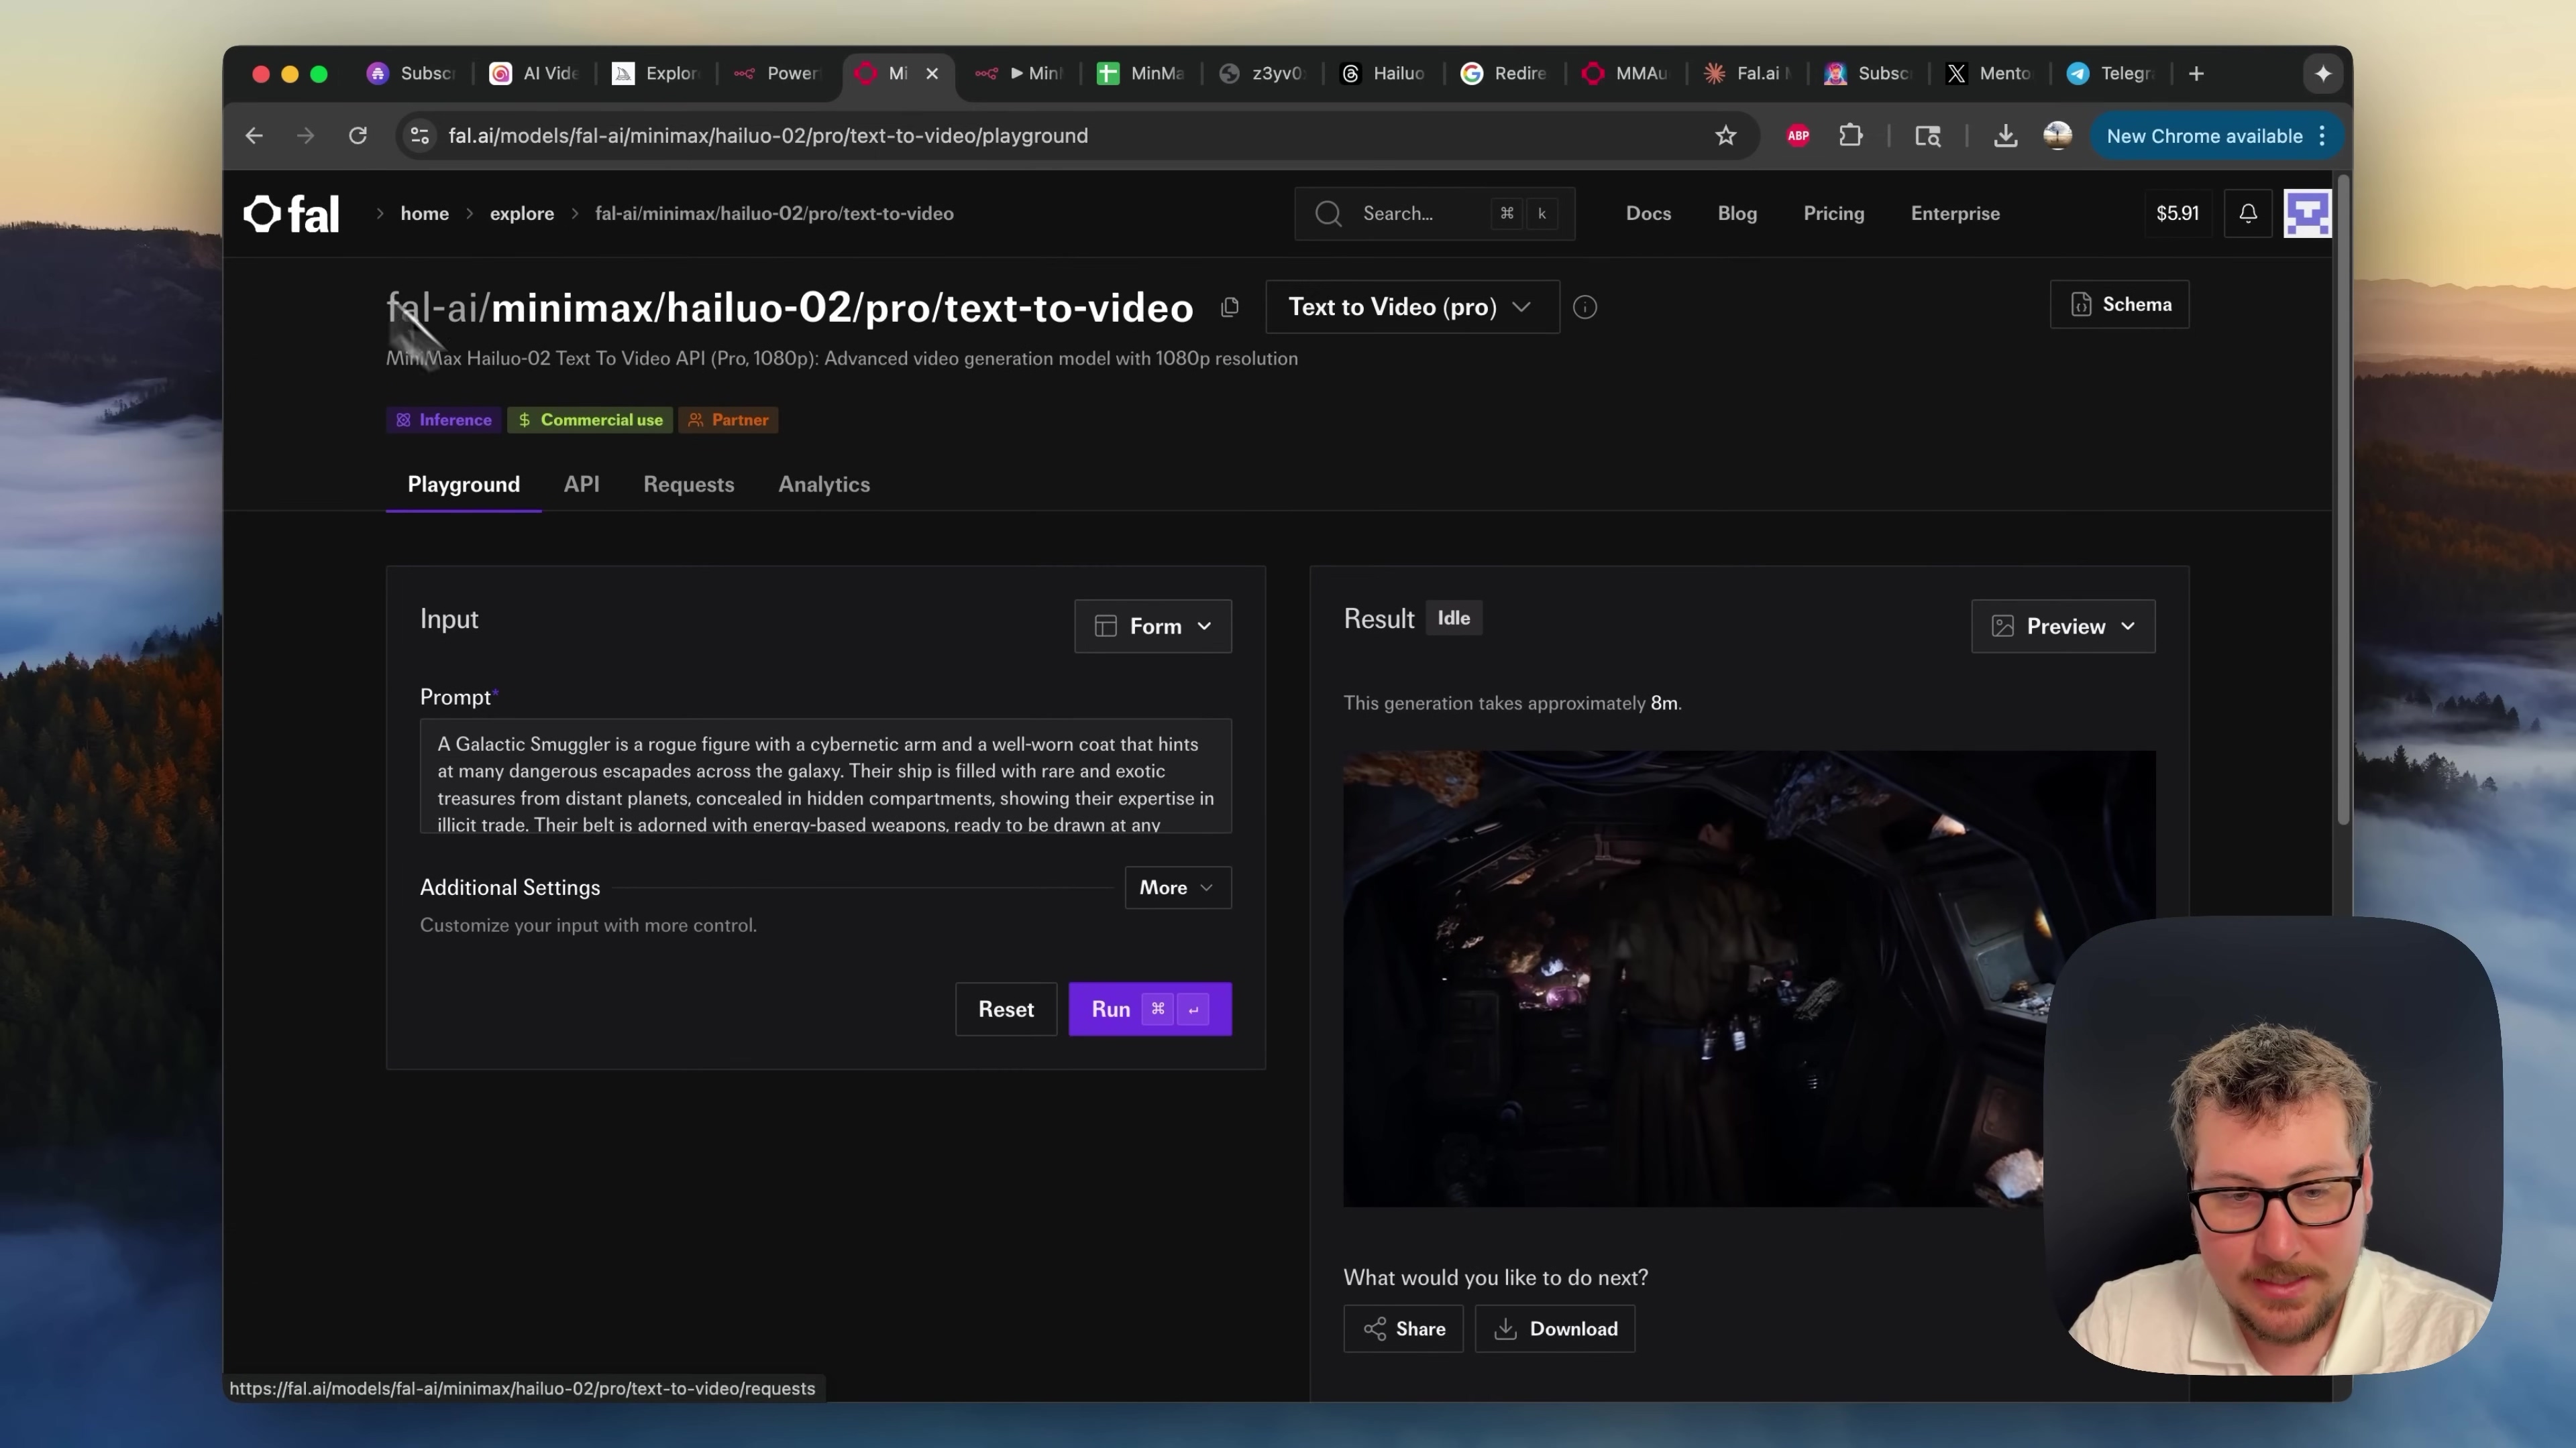Click the explore breadcrumb

pyautogui.click(x=521, y=214)
